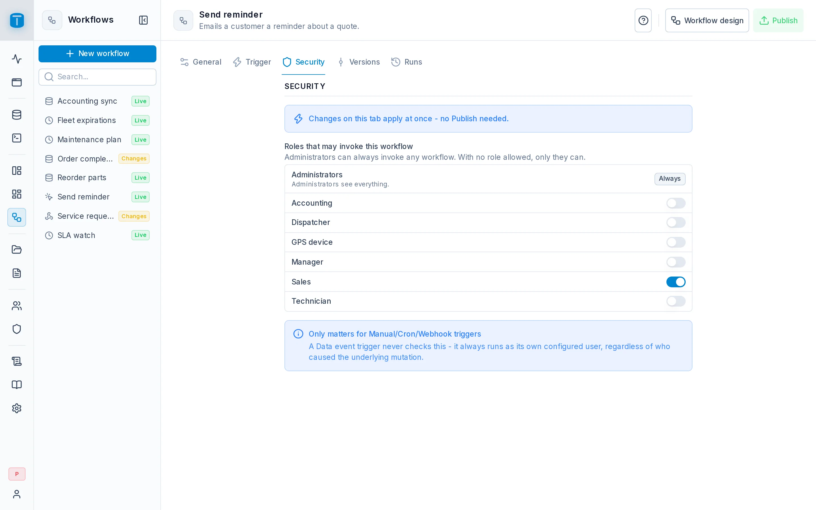Open the scroll log icon in sidebar
This screenshot has height=510, width=816.
17,361
